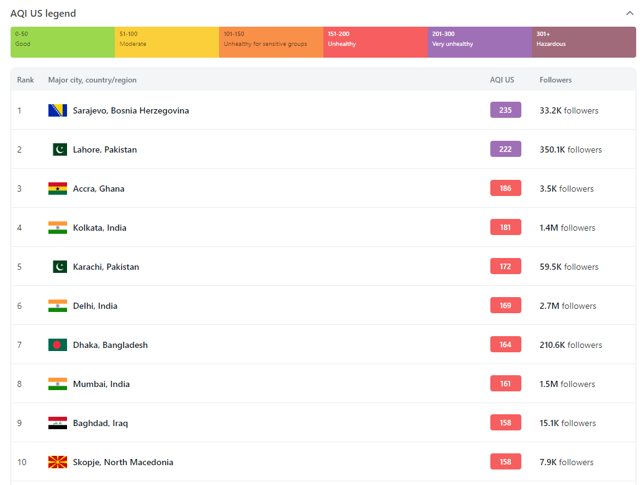643x485 pixels.
Task: Open Sarajevo, Bosnia Herzegovina city link
Action: click(131, 110)
